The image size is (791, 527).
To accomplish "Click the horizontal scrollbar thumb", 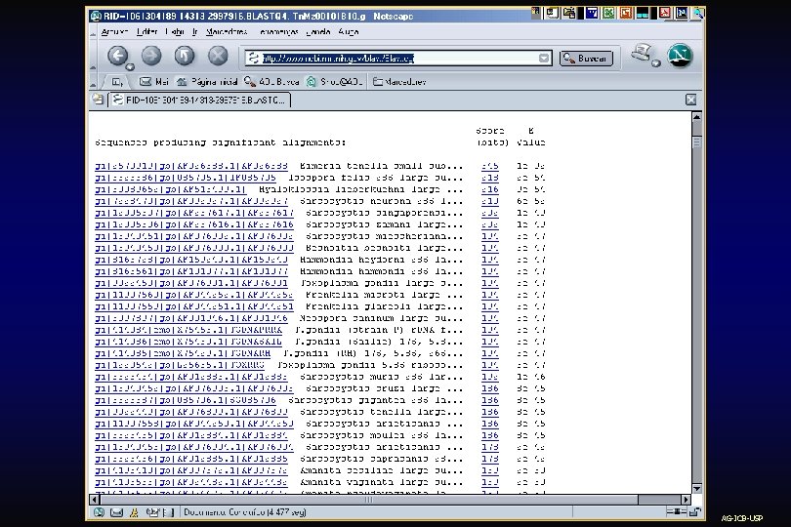I will pos(369,500).
